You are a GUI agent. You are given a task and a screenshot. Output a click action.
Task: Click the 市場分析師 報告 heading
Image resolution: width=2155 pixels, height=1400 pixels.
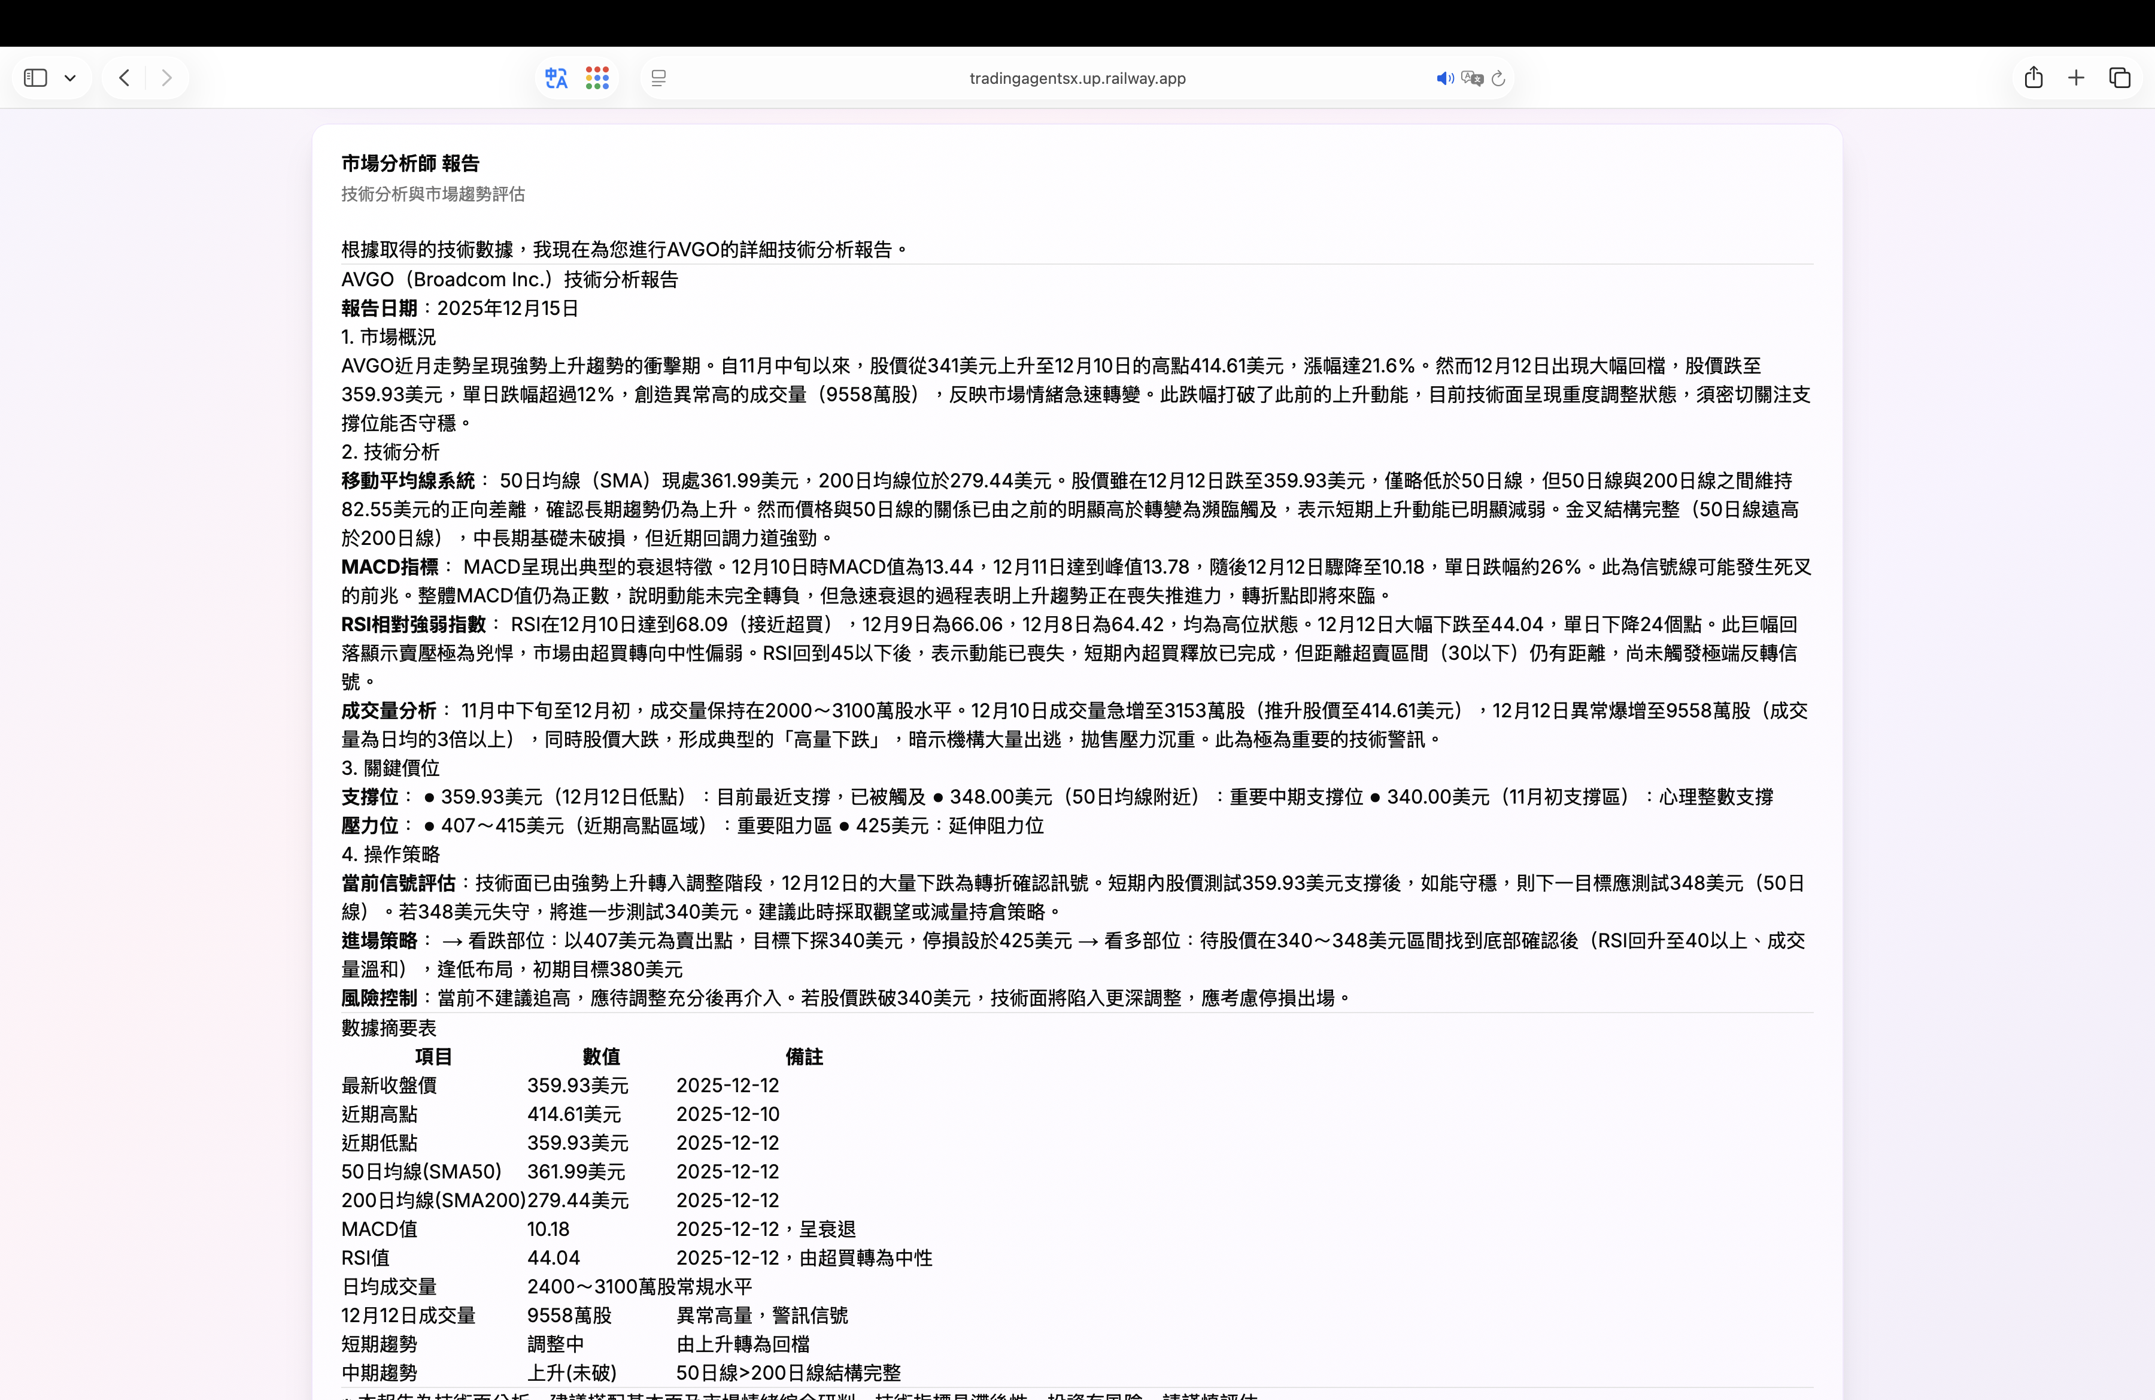coord(410,163)
